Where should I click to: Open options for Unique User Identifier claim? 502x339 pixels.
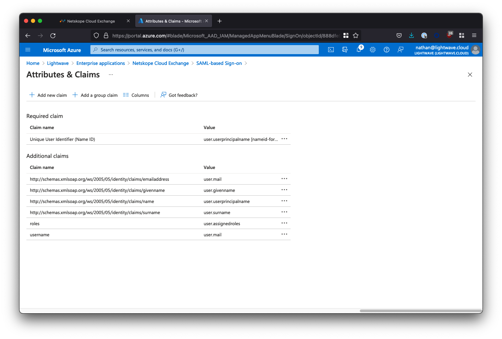click(284, 139)
